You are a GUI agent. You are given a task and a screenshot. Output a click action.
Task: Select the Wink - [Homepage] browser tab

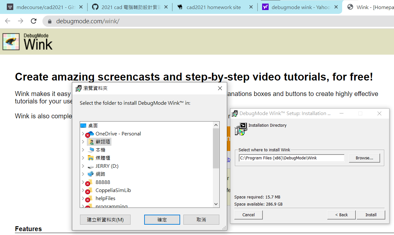pos(368,7)
